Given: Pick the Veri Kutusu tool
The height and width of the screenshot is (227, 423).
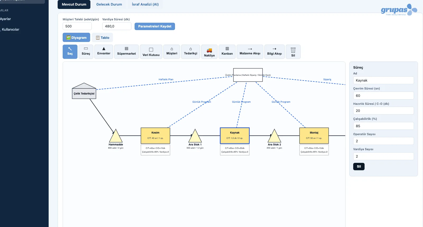Looking at the screenshot, I should click(151, 52).
